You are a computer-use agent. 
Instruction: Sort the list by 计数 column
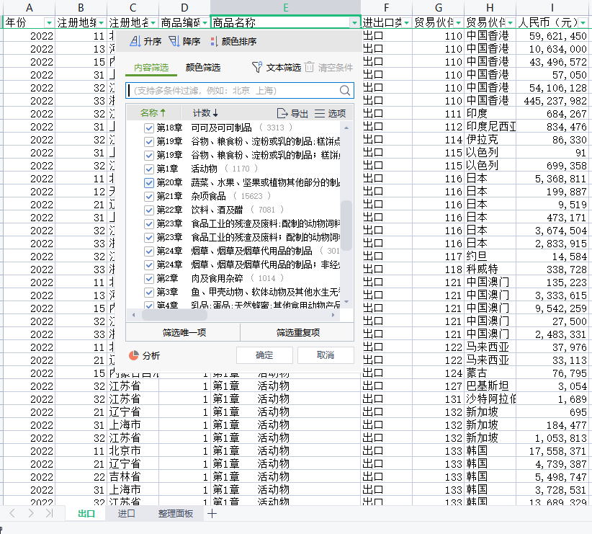coord(206,113)
